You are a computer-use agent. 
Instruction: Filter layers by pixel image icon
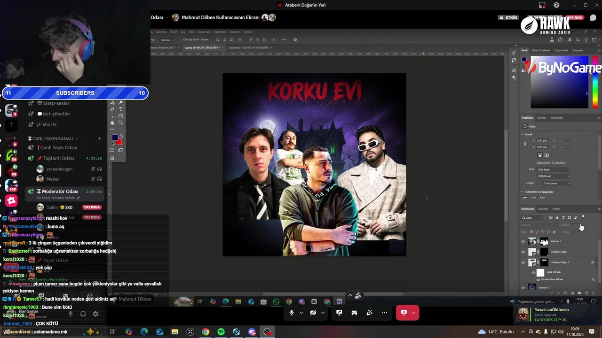tap(551, 217)
